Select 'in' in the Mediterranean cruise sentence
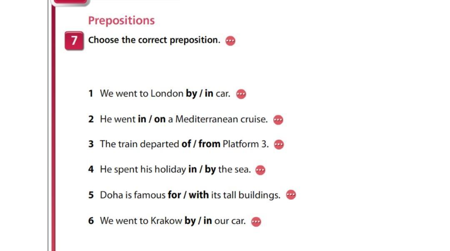450x251 pixels. pyautogui.click(x=142, y=119)
